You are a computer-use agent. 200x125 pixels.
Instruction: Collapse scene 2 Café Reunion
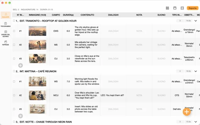pyautogui.click(x=195, y=71)
